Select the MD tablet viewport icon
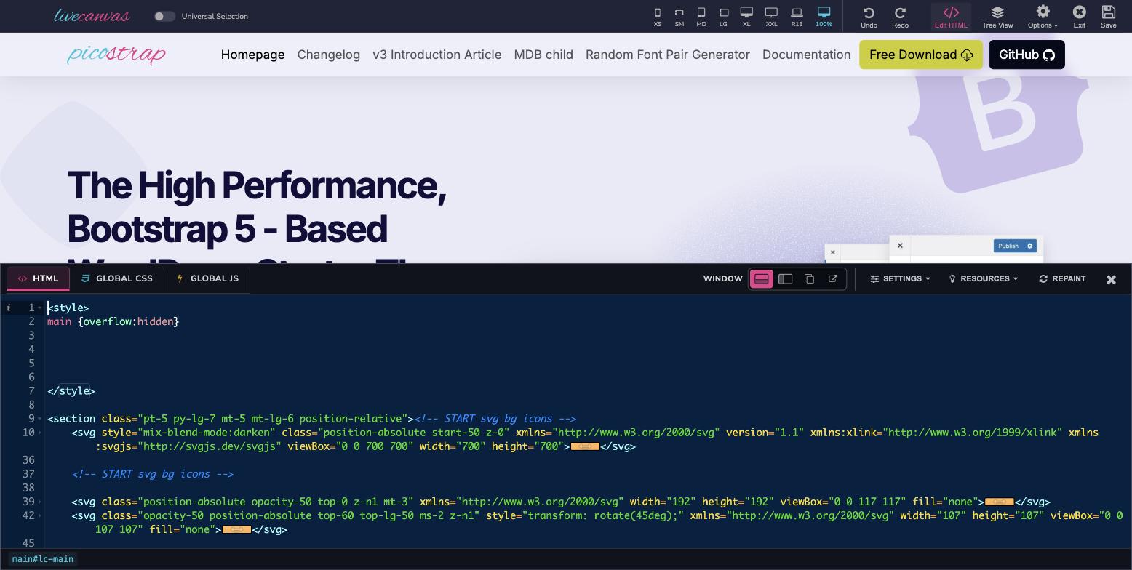This screenshot has height=570, width=1132. 701,16
